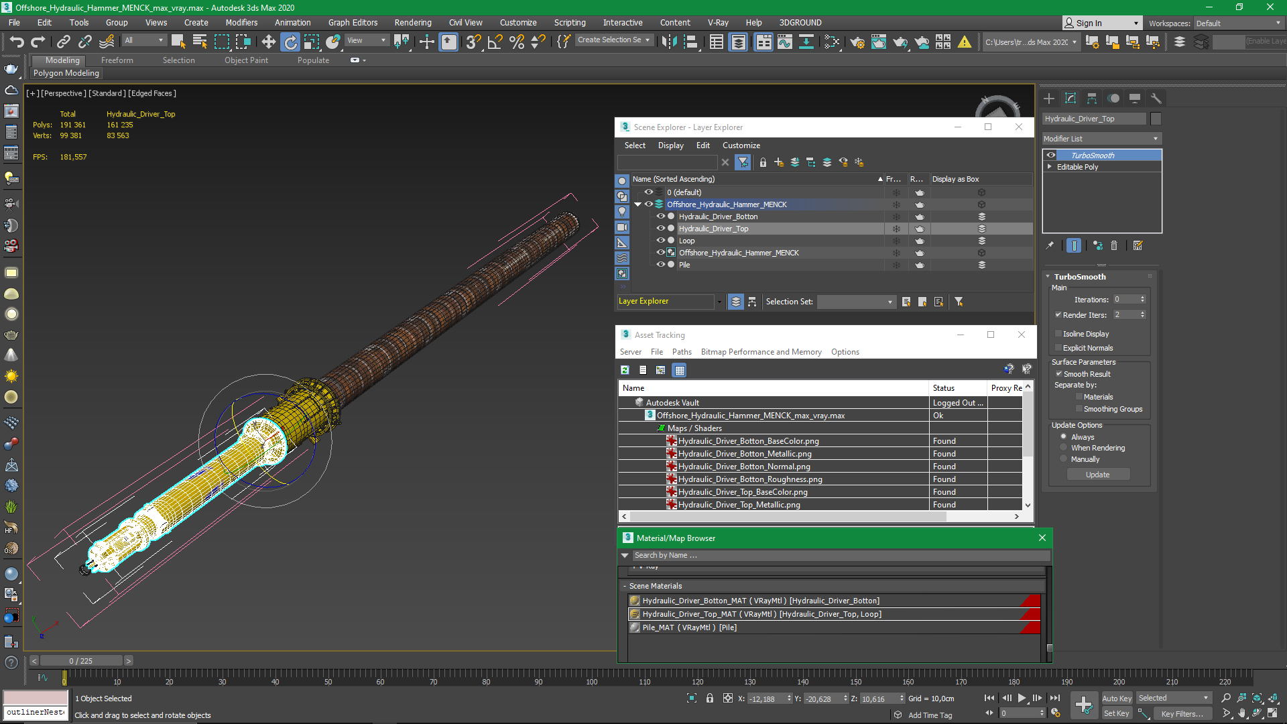Screen dimensions: 1287x724
Task: Expand the Editable Poly modifier entry
Action: [1050, 167]
